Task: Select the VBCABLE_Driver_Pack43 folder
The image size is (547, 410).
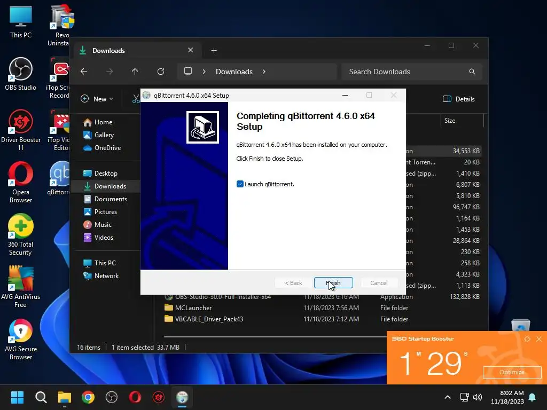Action: pyautogui.click(x=209, y=319)
